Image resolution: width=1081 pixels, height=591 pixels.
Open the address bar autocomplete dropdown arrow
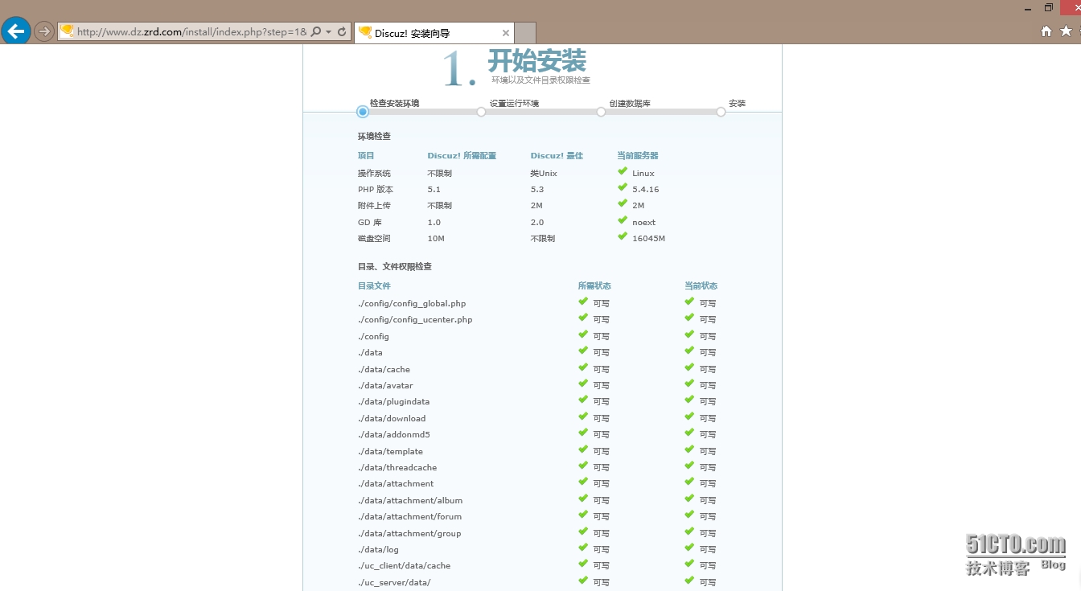[328, 32]
